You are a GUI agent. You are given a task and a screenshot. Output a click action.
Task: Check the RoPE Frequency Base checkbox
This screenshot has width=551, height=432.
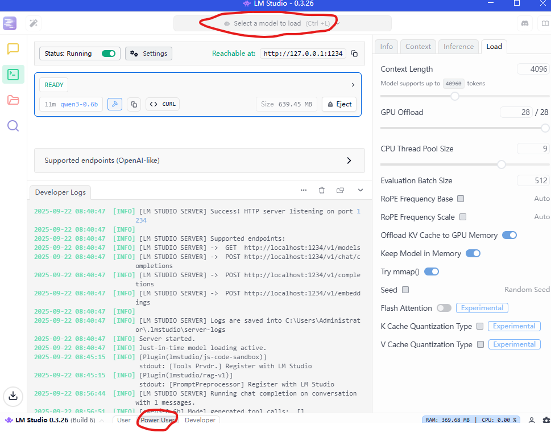click(x=461, y=199)
